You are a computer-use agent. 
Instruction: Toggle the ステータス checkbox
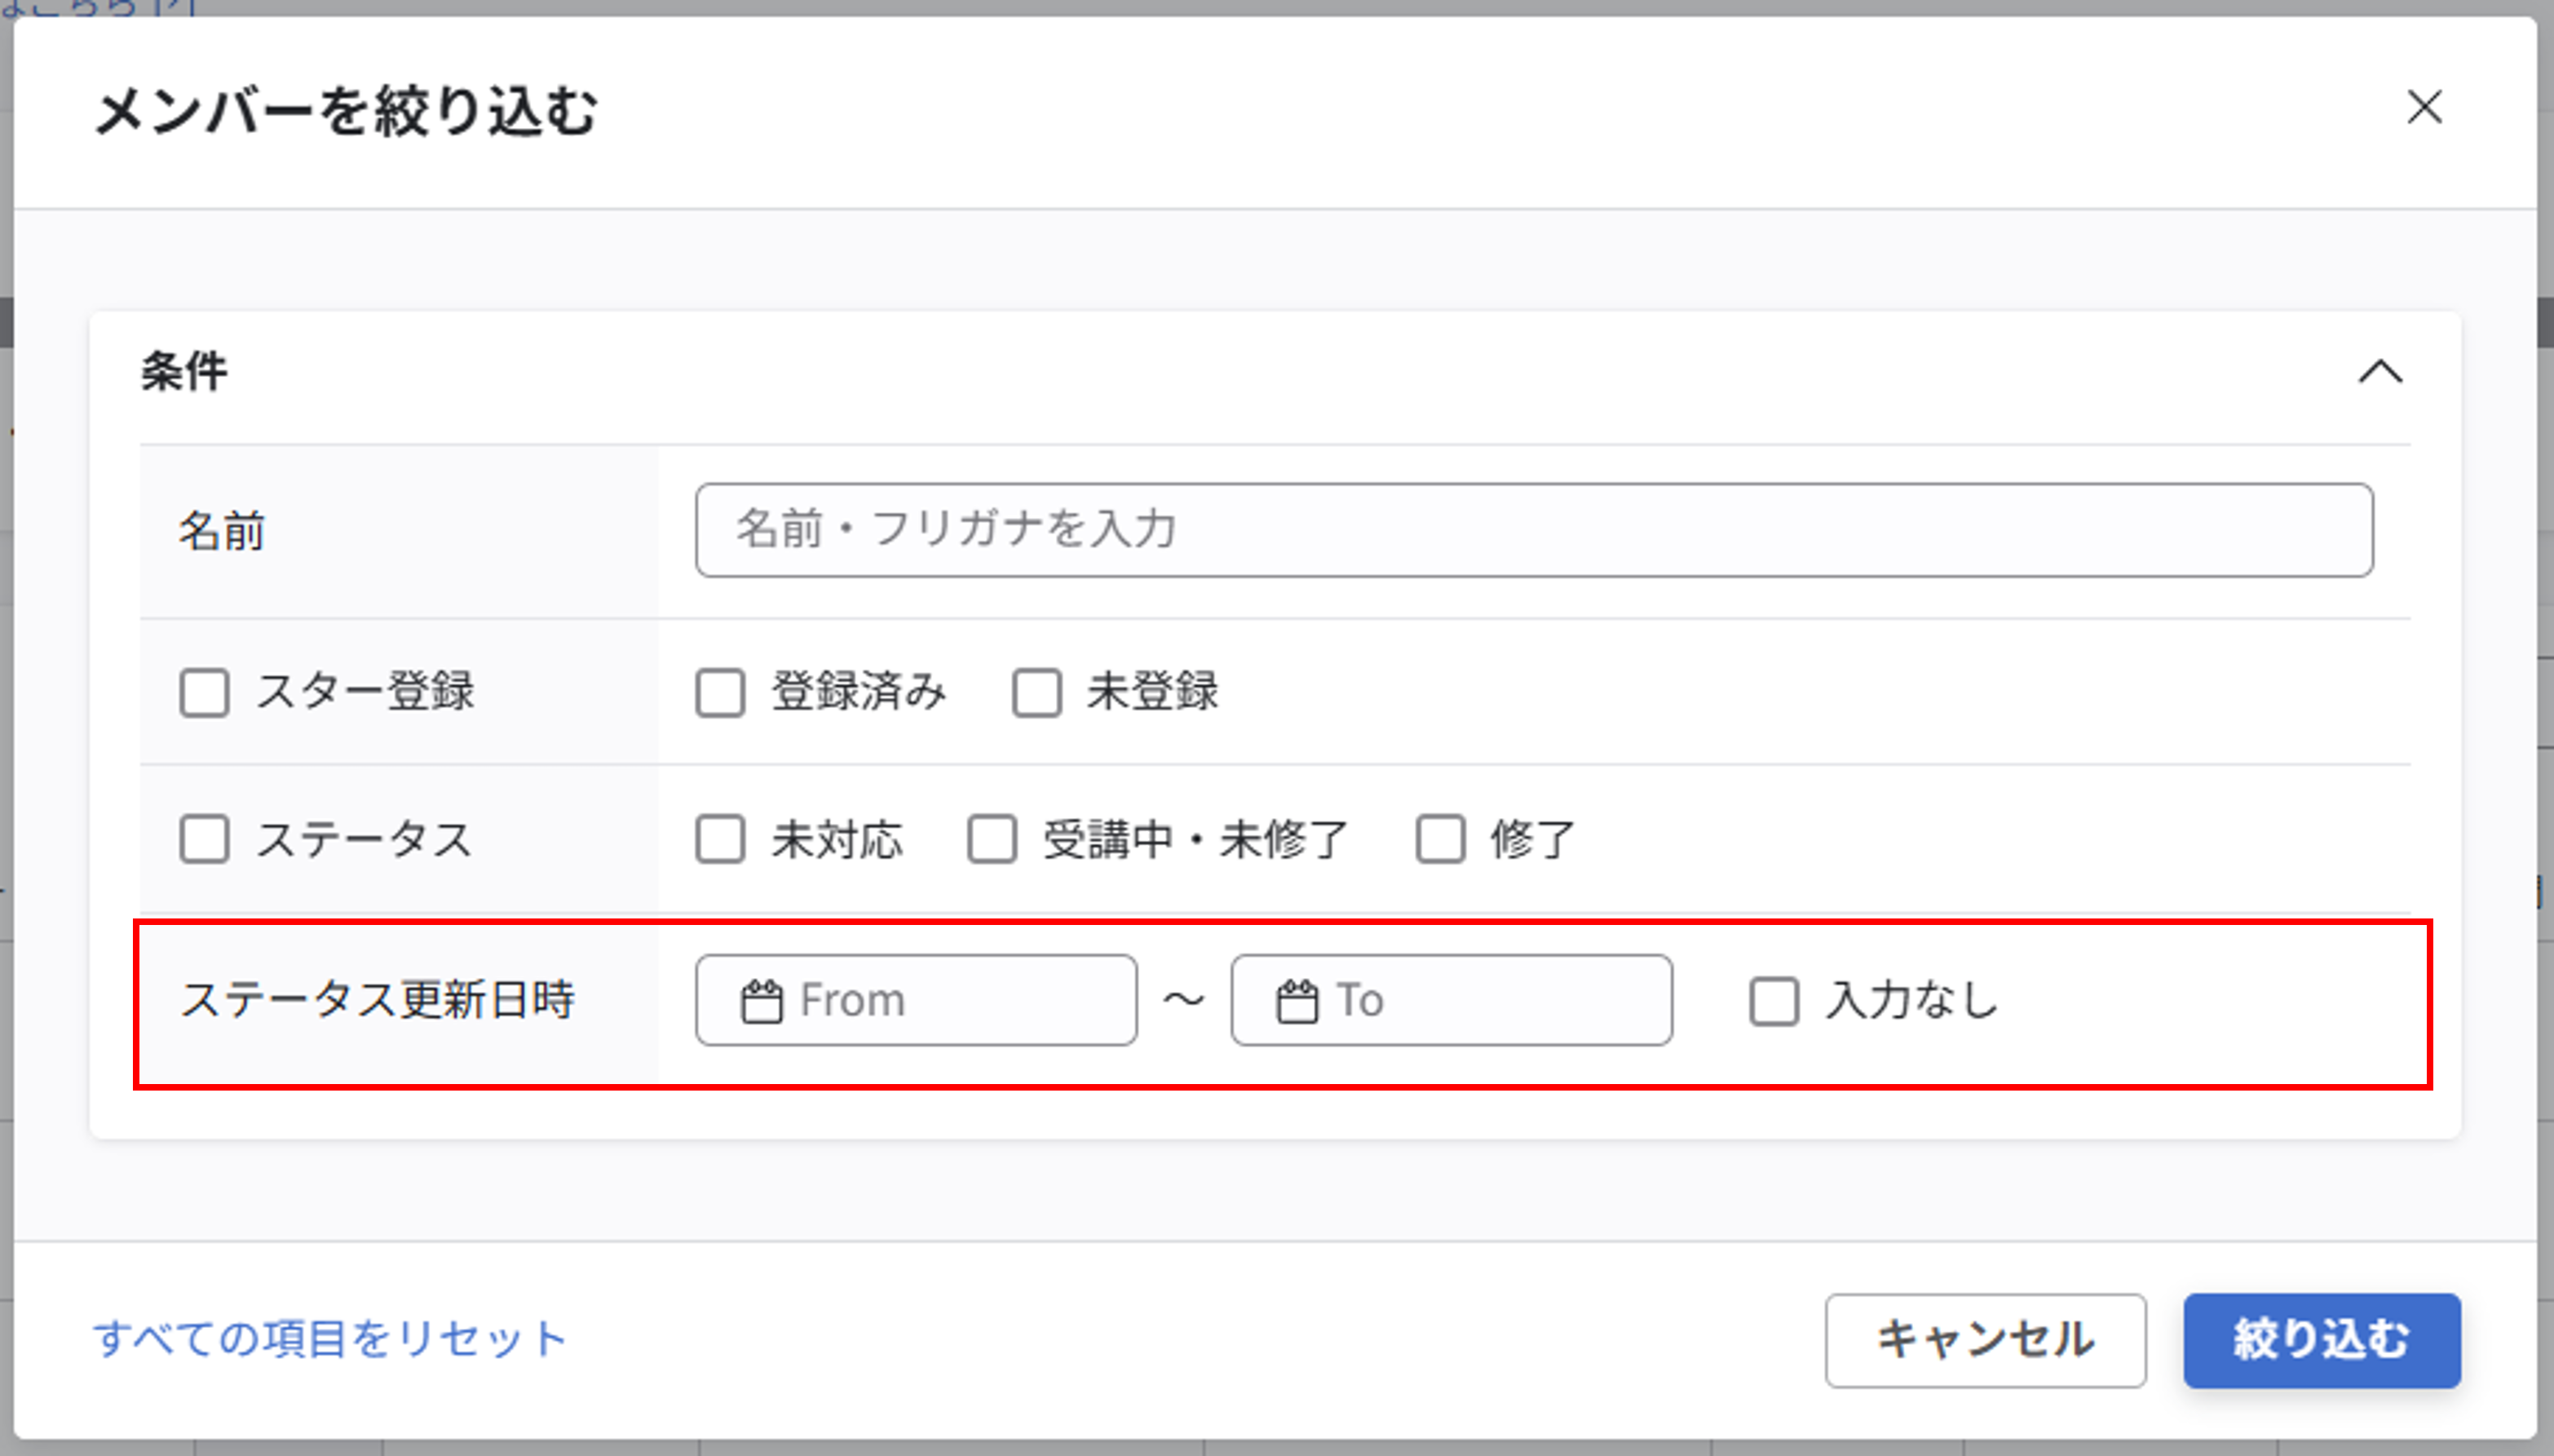(x=205, y=839)
